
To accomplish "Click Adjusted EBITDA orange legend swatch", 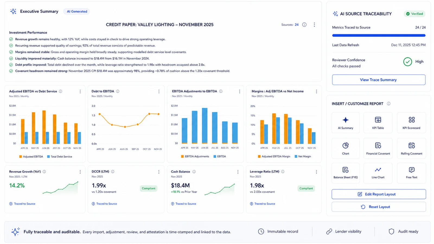I will pyautogui.click(x=21, y=157).
